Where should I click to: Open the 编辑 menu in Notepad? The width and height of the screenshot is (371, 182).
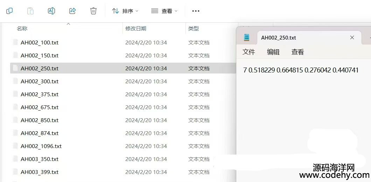click(273, 52)
